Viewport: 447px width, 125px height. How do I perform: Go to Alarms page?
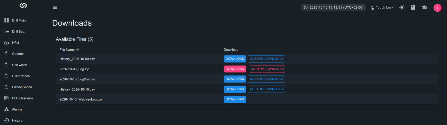coord(17,109)
